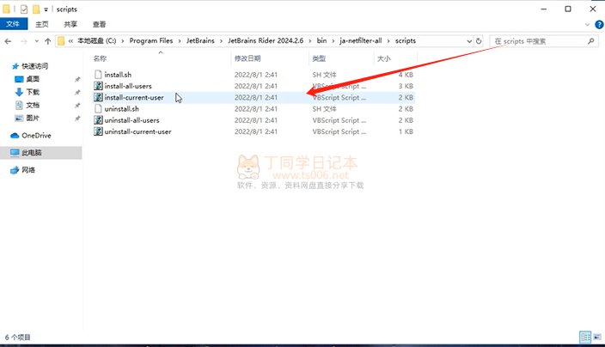This screenshot has height=347, width=605.
Task: Click the Program Files breadcrumb
Action: [x=151, y=40]
